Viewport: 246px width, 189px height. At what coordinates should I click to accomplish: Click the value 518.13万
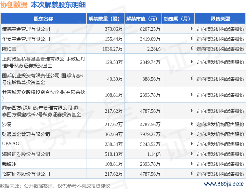[114, 154]
